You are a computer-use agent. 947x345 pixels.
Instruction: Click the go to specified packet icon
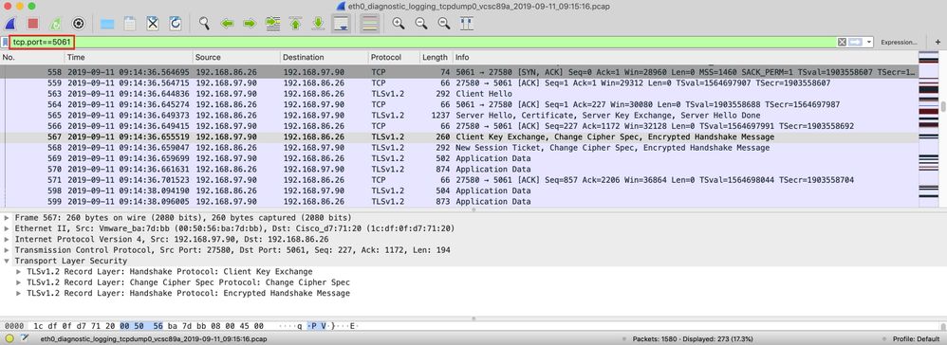pos(273,24)
